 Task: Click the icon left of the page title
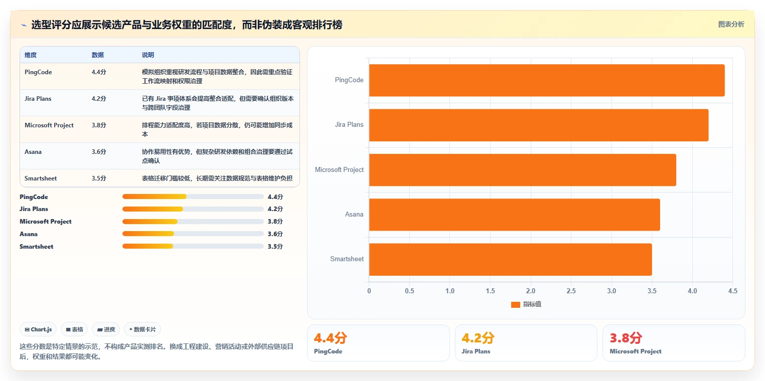pyautogui.click(x=24, y=25)
